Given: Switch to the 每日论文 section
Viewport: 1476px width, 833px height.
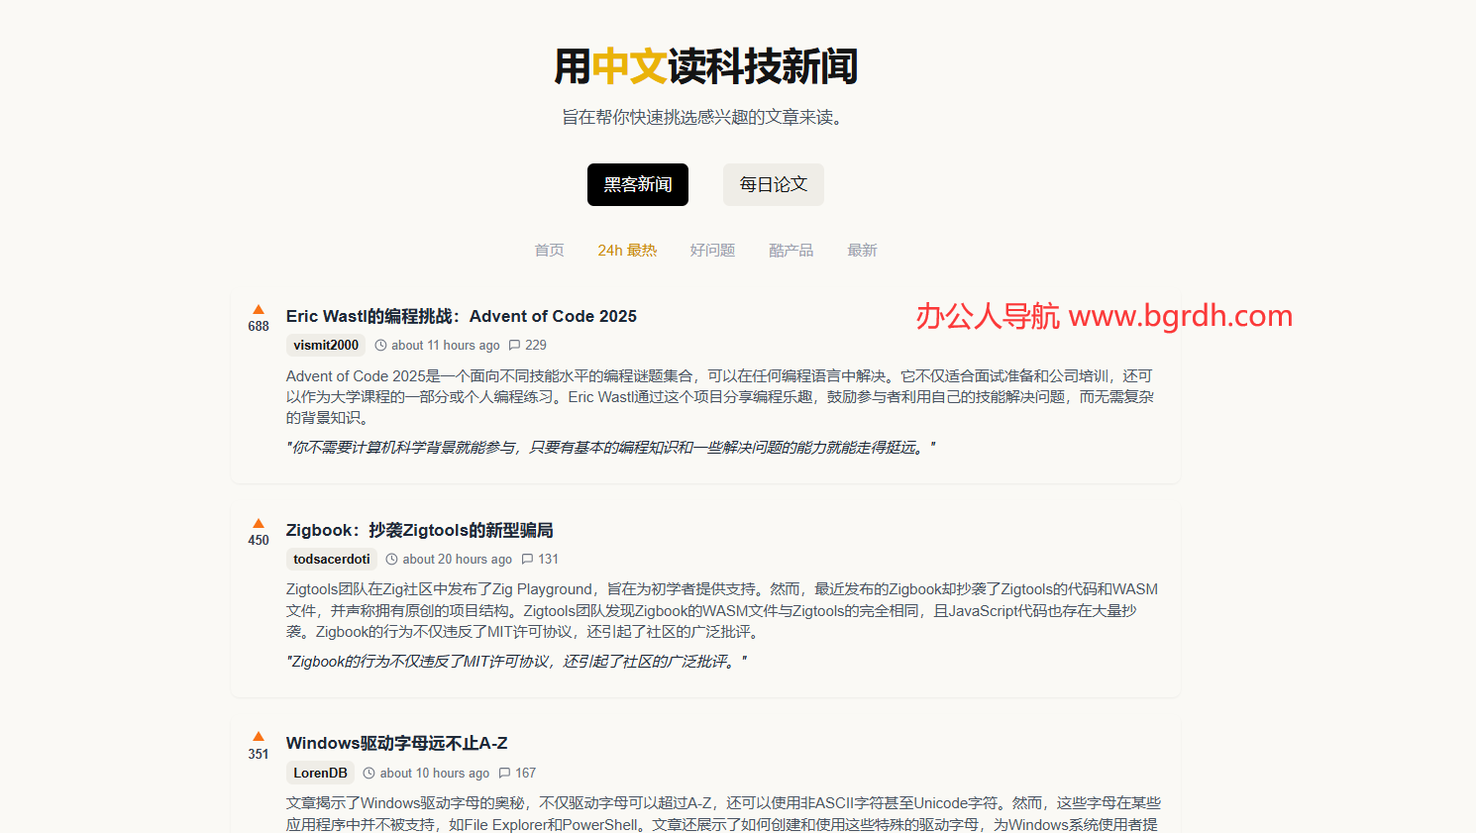Looking at the screenshot, I should click(x=773, y=185).
